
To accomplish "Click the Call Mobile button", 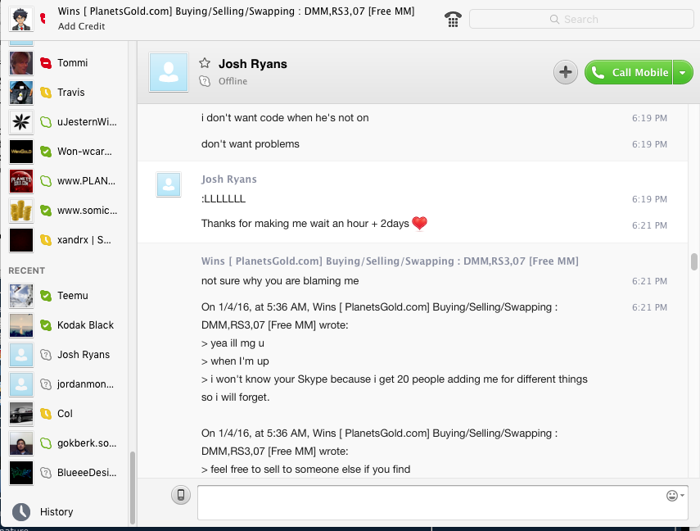I will 629,72.
